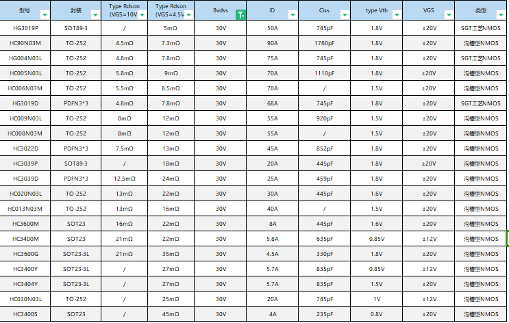This screenshot has height=323, width=509.
Task: Click the 1760pF Ciss cell
Action: click(x=324, y=43)
